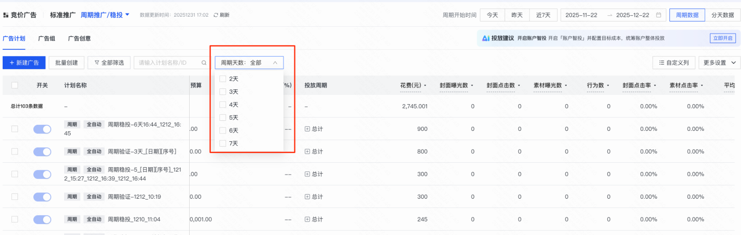Image resolution: width=741 pixels, height=235 pixels.
Task: Select all rows via header checkbox
Action: coord(14,85)
